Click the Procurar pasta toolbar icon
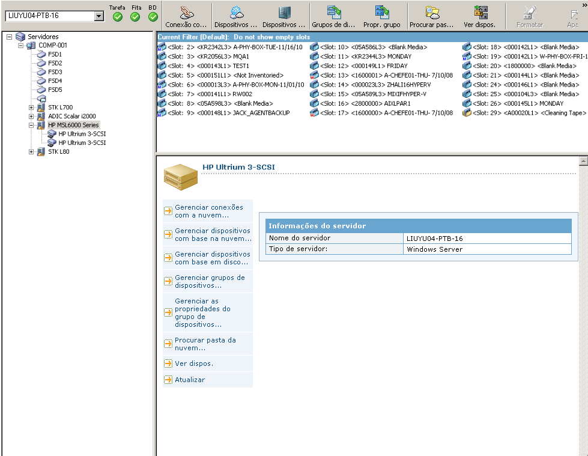The width and height of the screenshot is (588, 456). [431, 16]
